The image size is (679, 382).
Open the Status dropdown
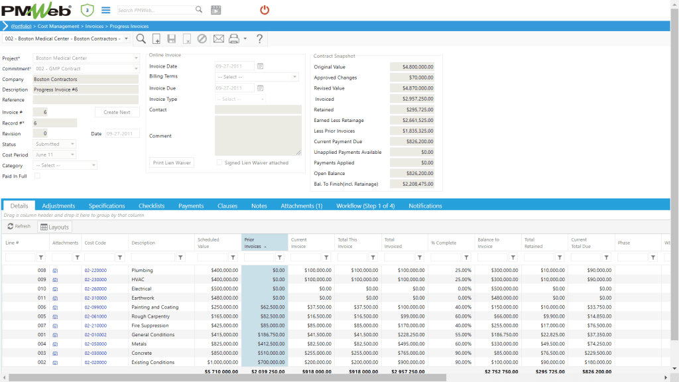tap(72, 144)
